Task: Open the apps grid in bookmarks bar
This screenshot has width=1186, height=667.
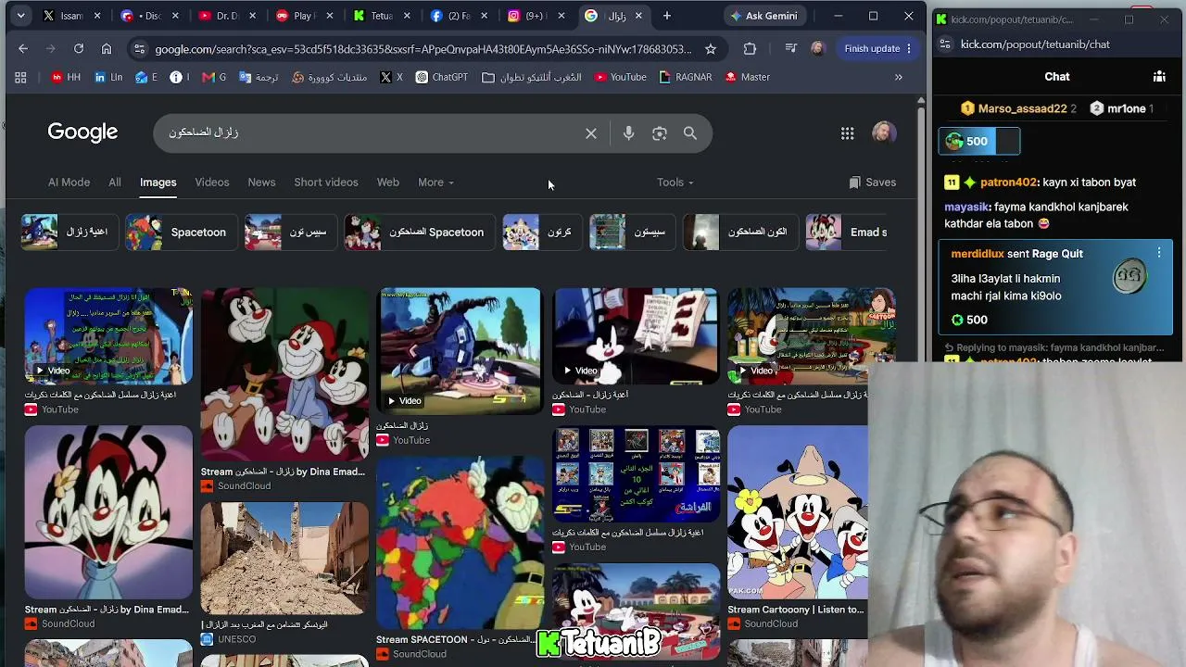Action: [x=20, y=77]
